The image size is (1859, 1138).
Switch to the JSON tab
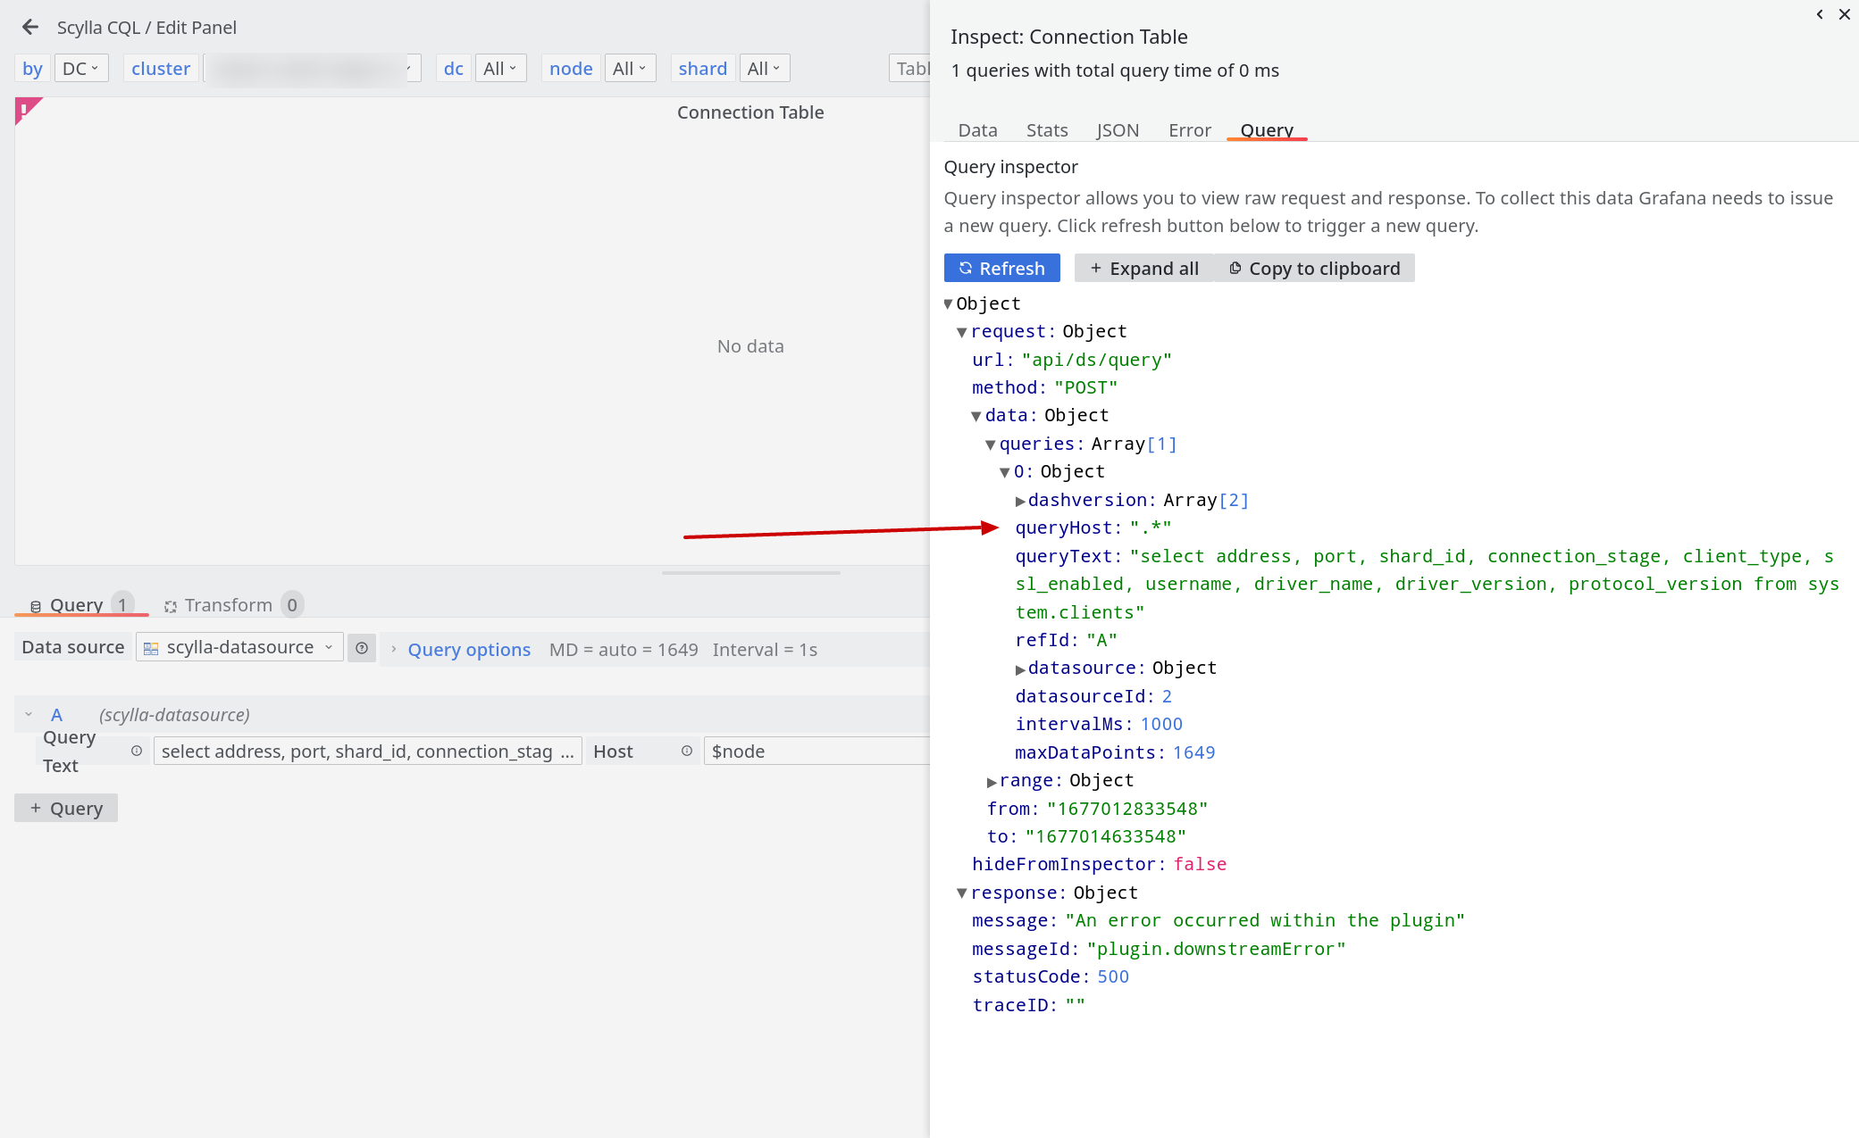click(x=1117, y=129)
